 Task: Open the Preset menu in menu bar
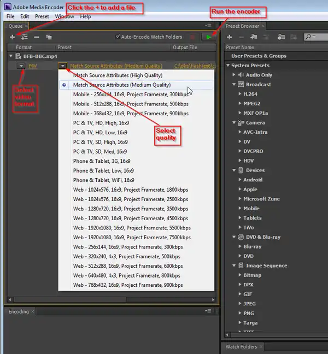(42, 16)
